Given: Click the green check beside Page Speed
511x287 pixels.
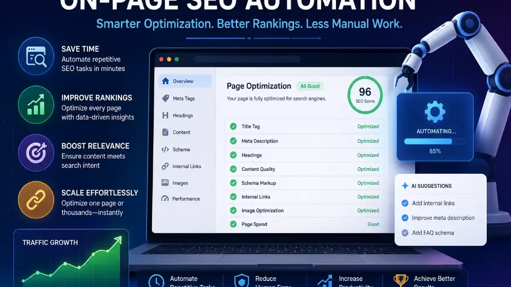Looking at the screenshot, I should (x=233, y=224).
